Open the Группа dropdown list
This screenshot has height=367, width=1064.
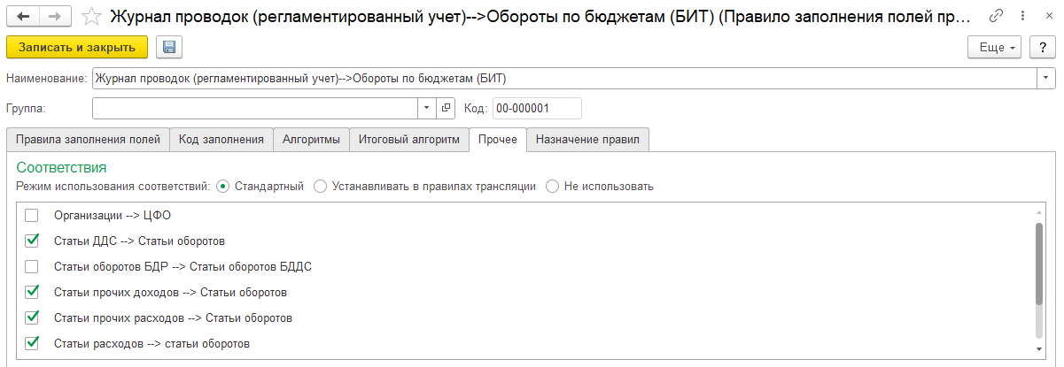pos(426,108)
